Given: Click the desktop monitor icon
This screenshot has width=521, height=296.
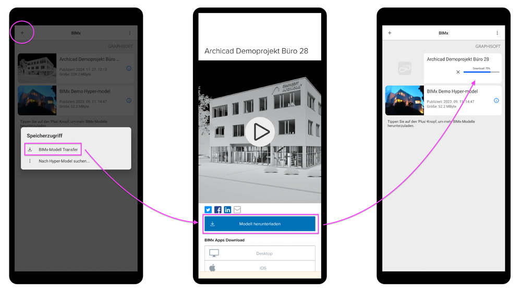Looking at the screenshot, I should coord(214,253).
